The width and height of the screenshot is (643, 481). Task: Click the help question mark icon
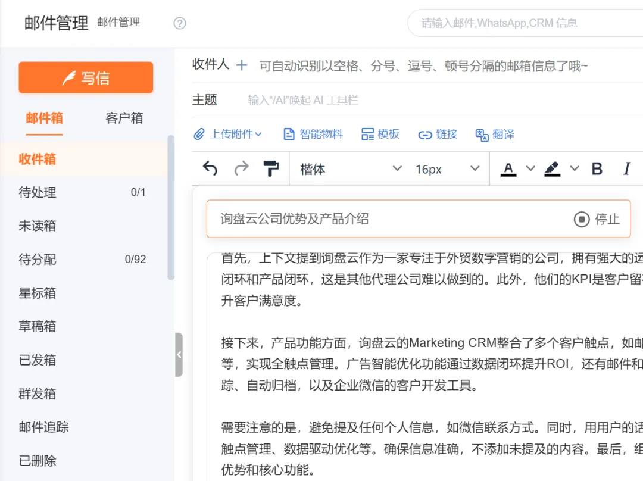click(x=180, y=23)
